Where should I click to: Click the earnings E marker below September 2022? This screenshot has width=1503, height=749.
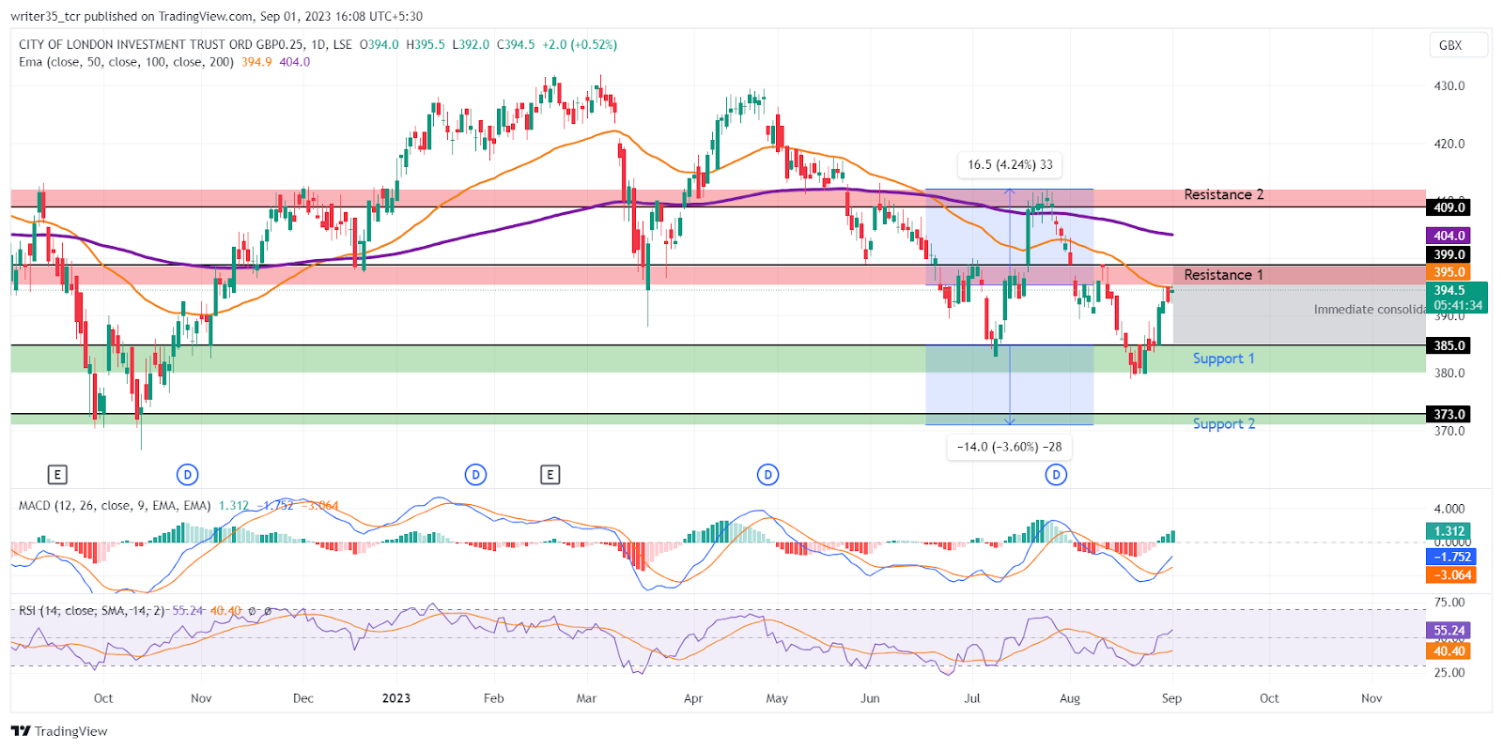[57, 475]
